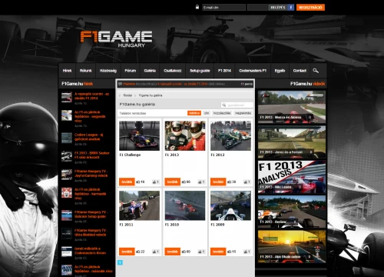Open the F1 2011 gallery thumbnail
Image resolution: width=384 pixels, height=277 pixels.
139,205
